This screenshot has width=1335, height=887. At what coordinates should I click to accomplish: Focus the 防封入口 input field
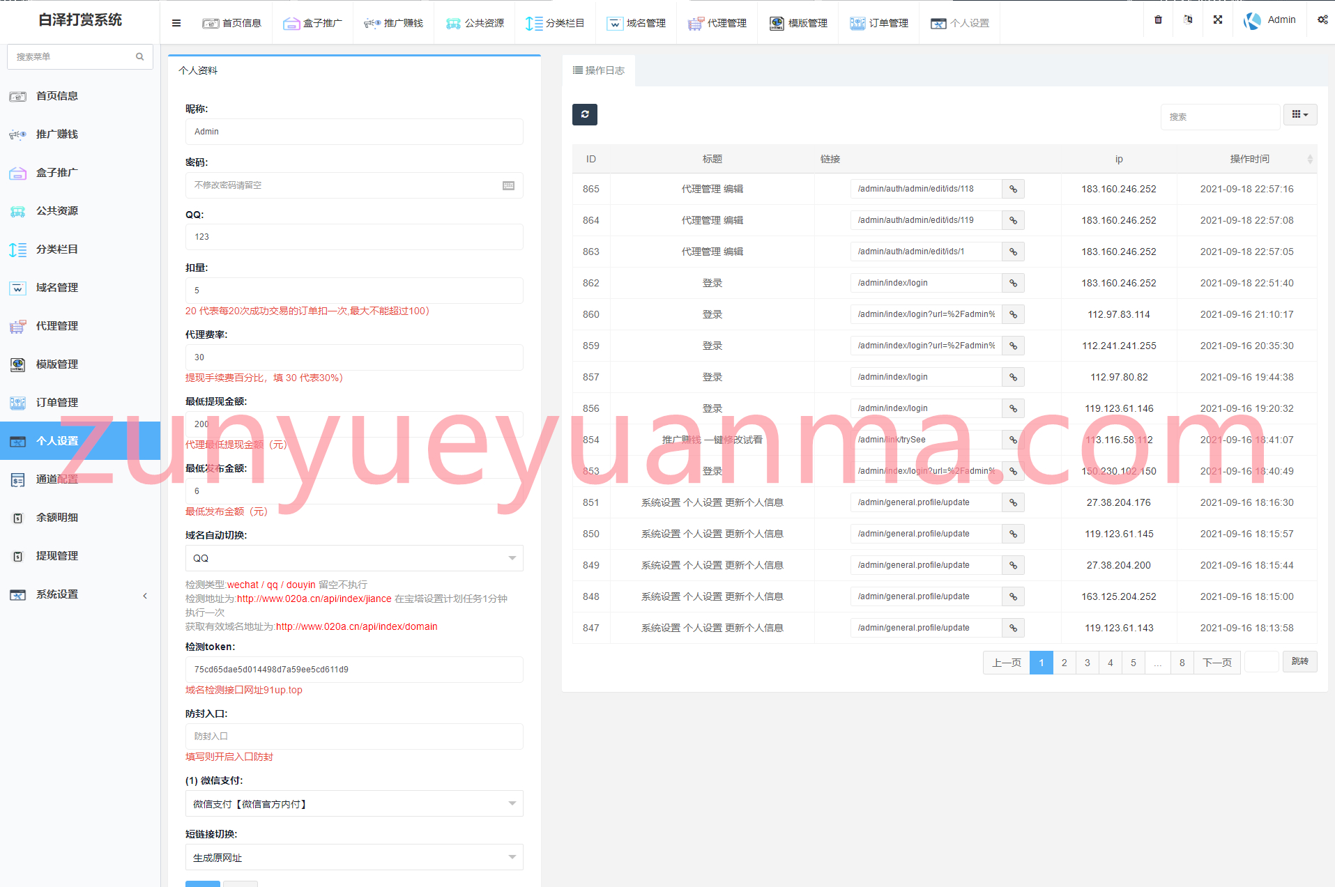tap(354, 736)
